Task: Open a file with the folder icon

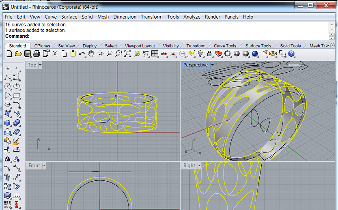Action: pos(18,54)
